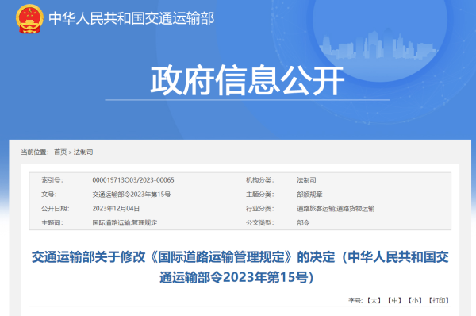
Task: Click the 政府信息公开 banner heading
Action: pyautogui.click(x=248, y=80)
